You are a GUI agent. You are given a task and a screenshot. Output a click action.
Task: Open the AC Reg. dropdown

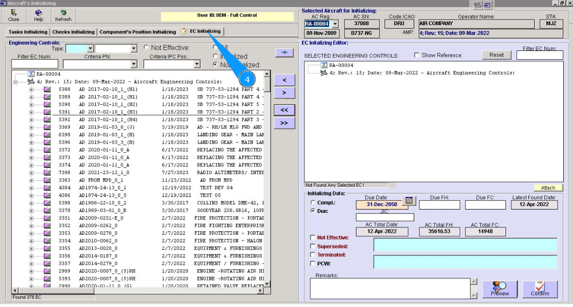pyautogui.click(x=335, y=24)
